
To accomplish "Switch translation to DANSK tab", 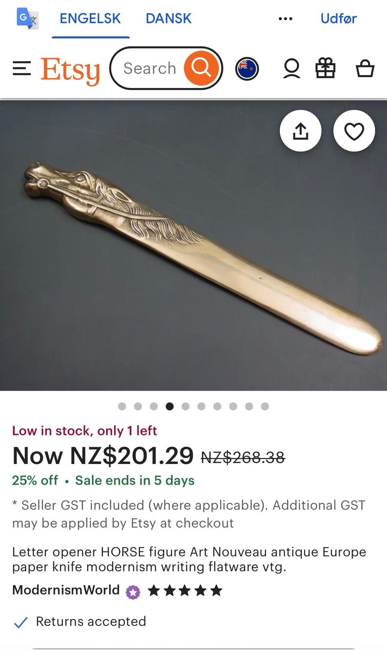I will click(169, 19).
